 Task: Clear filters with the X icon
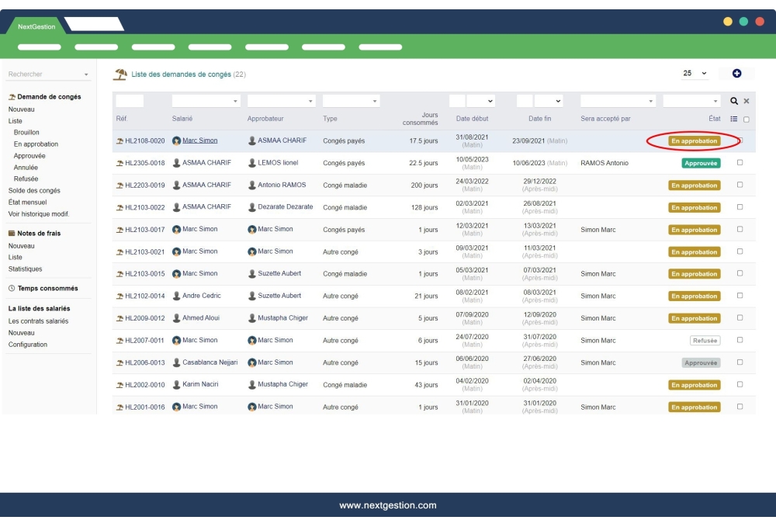coord(747,101)
